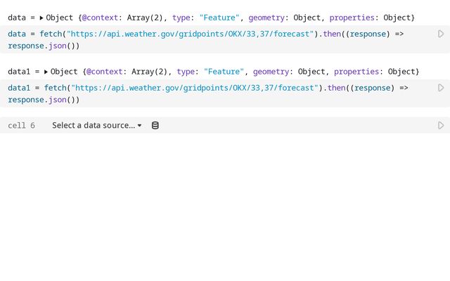Click properties: Object in data1 output

[x=376, y=72]
